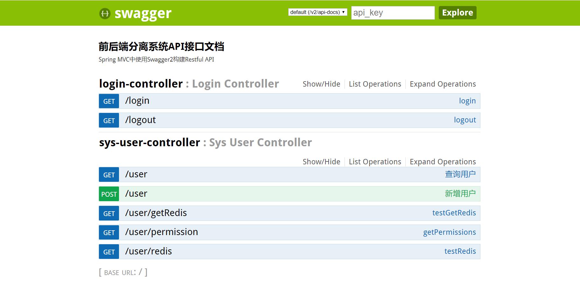Expand the /user/permission path

pos(161,232)
